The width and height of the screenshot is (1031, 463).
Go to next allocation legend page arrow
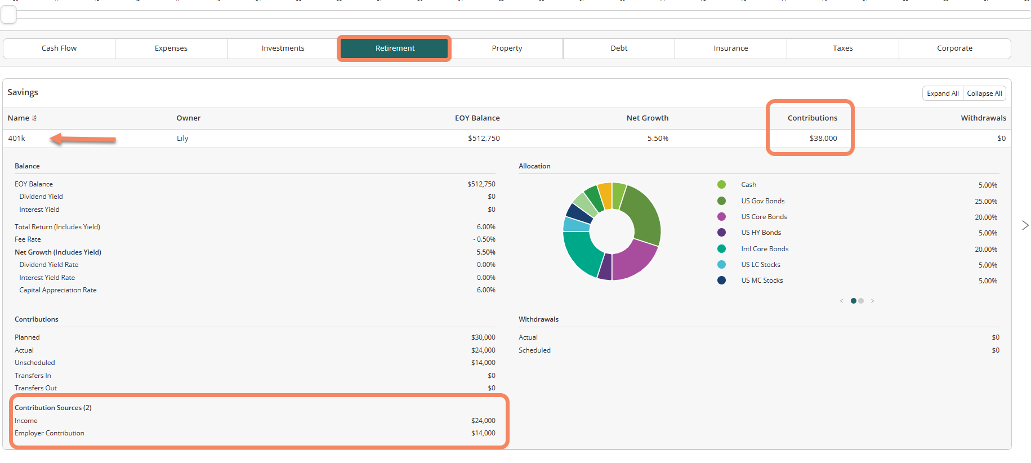point(872,301)
